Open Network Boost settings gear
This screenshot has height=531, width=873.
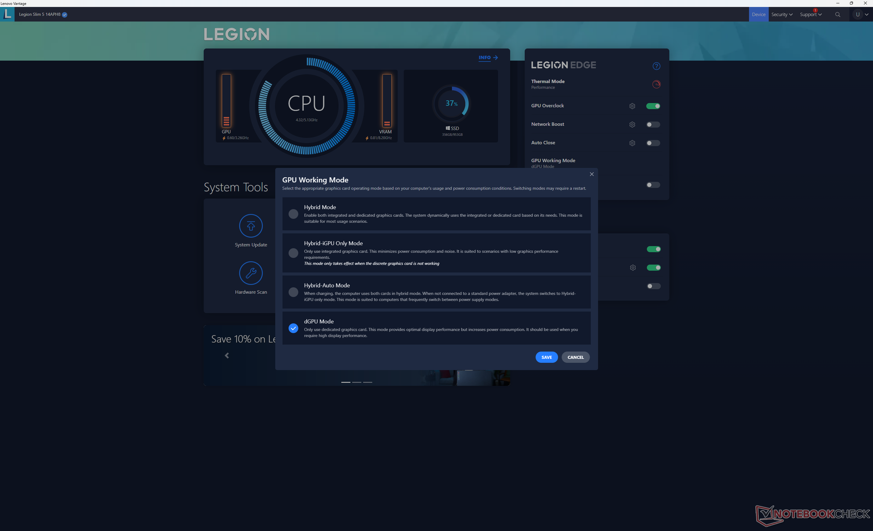632,125
